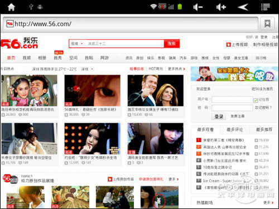Open the wedding dress couple thumbnail
279x209 pixels.
click(x=30, y=139)
